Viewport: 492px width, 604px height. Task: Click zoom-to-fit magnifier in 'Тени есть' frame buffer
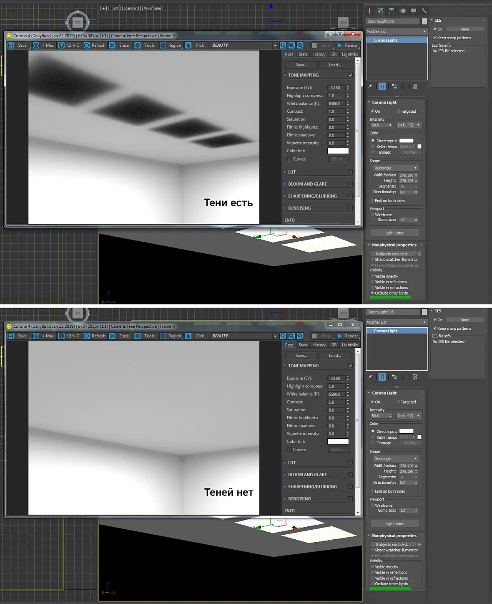click(300, 45)
